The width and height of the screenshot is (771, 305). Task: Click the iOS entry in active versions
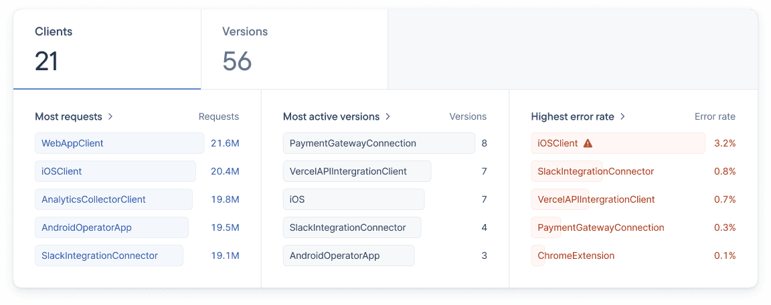click(298, 199)
